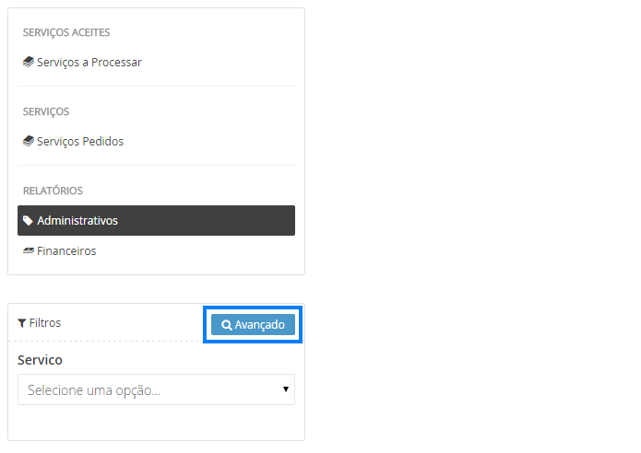The width and height of the screenshot is (641, 453).
Task: Go to the Serviços Pedidos menu entry
Action: tap(80, 142)
